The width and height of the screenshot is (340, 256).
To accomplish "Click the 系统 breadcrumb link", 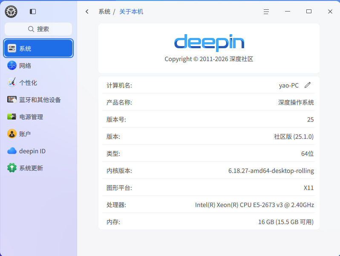I will click(104, 12).
